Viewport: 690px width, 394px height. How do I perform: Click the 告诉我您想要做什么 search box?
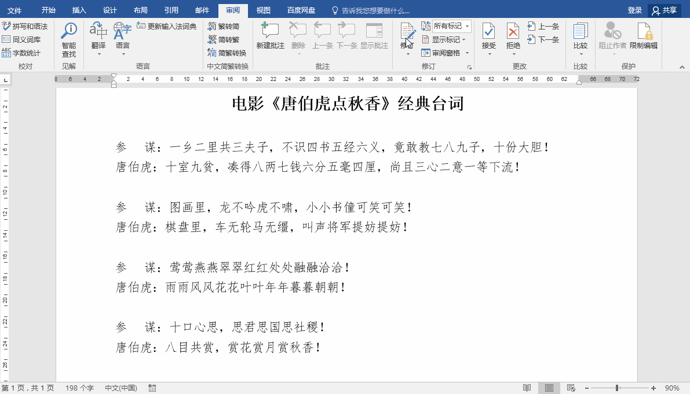[371, 10]
